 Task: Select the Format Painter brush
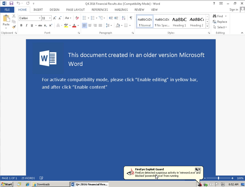tap(14, 27)
